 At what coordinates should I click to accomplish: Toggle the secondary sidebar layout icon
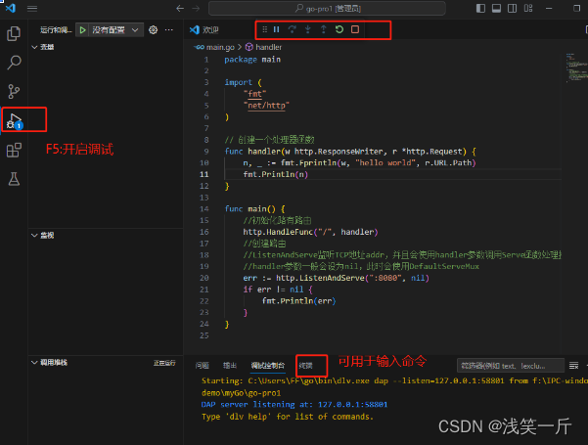click(x=513, y=8)
